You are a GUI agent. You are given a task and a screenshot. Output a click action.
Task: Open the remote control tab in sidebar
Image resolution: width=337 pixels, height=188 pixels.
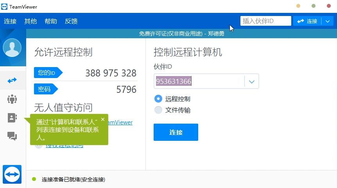[12, 80]
